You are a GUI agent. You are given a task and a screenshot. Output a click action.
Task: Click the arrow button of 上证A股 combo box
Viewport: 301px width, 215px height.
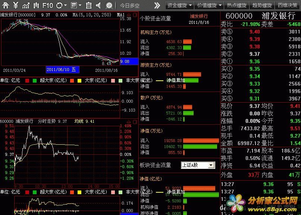click(x=211, y=165)
